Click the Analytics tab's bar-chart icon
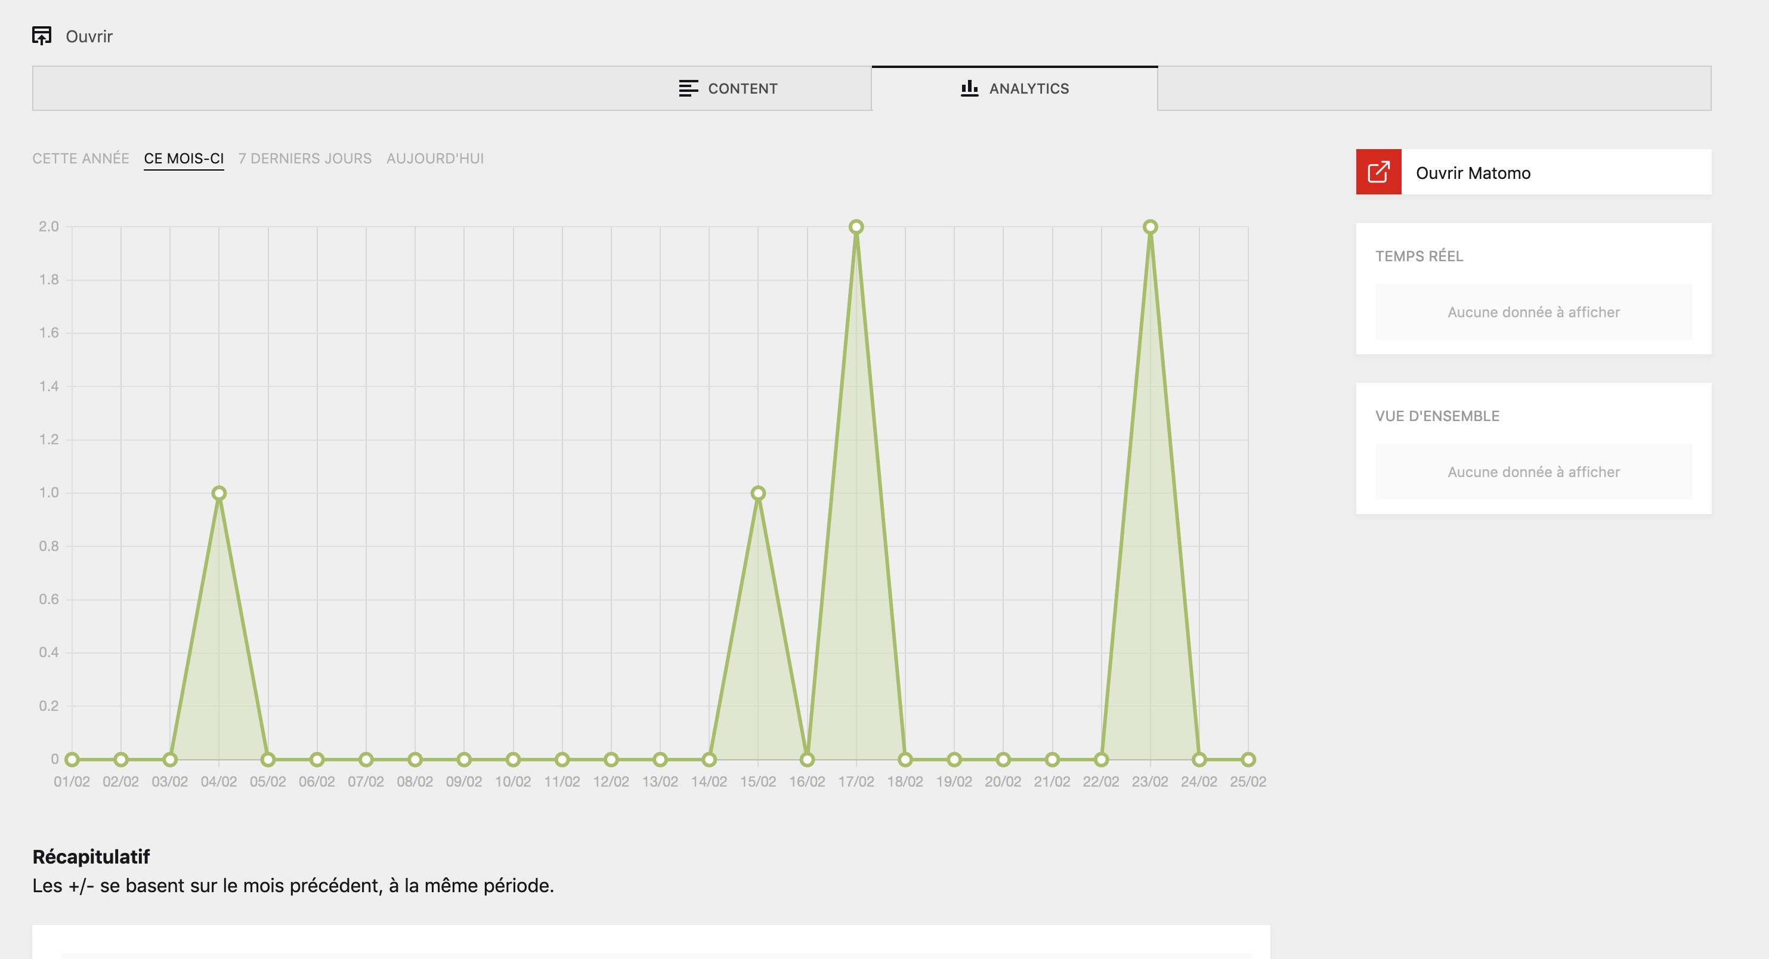Image resolution: width=1769 pixels, height=959 pixels. [x=969, y=88]
